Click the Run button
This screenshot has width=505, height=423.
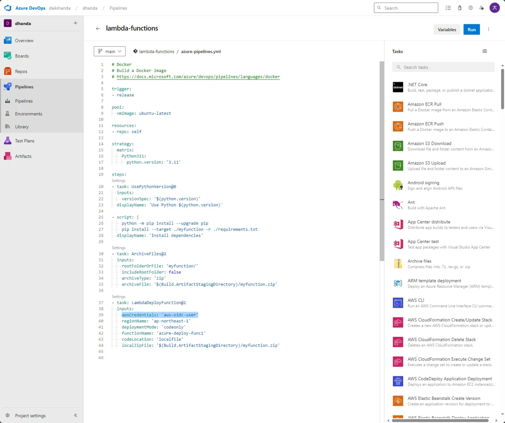click(472, 29)
